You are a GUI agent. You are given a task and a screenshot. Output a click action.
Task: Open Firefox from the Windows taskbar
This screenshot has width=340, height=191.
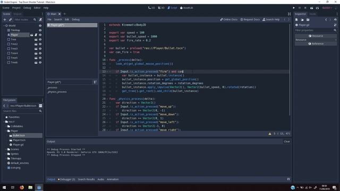coord(21,187)
